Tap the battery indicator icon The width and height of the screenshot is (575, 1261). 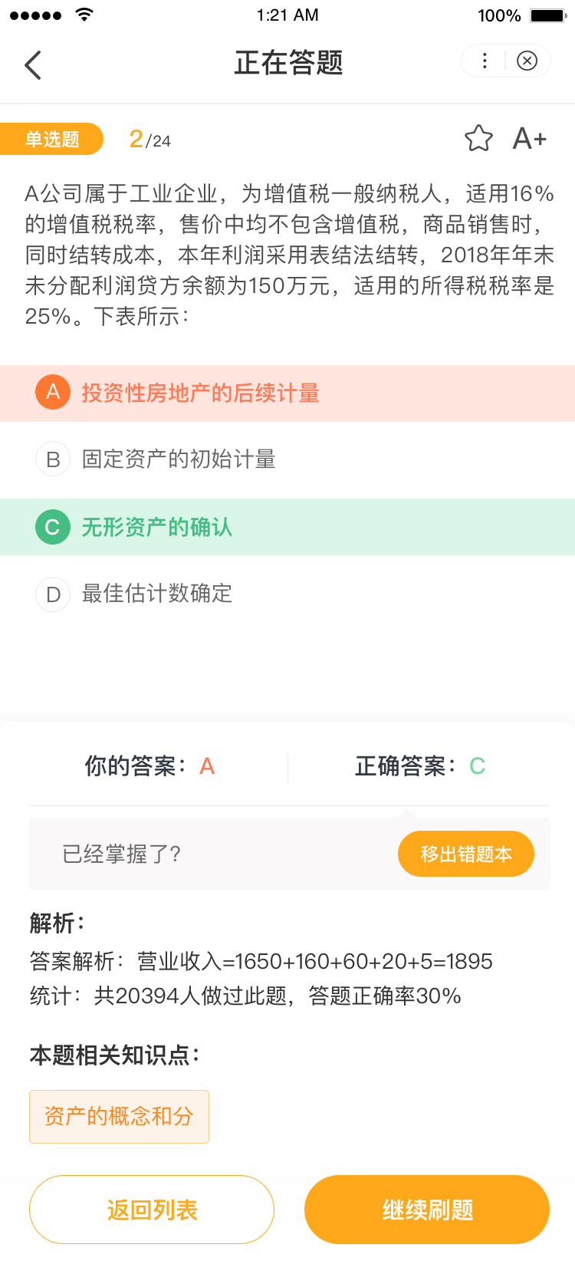(x=547, y=15)
